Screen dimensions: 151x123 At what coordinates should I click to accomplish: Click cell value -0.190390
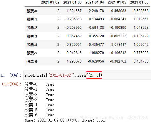(x=118, y=28)
